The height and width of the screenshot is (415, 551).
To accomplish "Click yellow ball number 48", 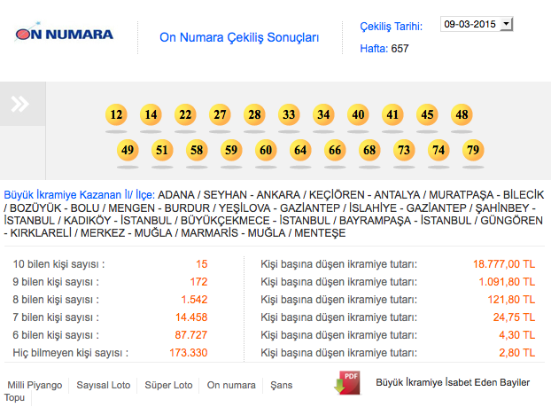I will tap(462, 114).
